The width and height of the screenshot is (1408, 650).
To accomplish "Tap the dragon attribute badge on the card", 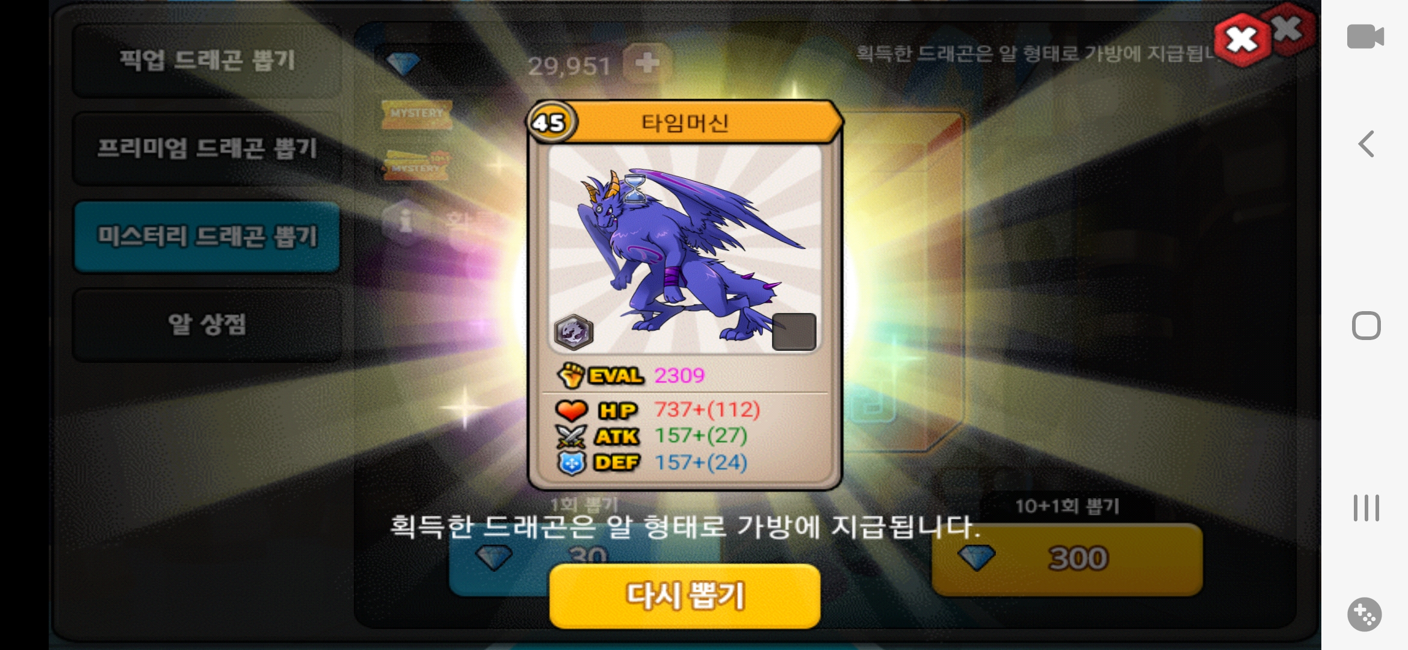I will pyautogui.click(x=573, y=332).
